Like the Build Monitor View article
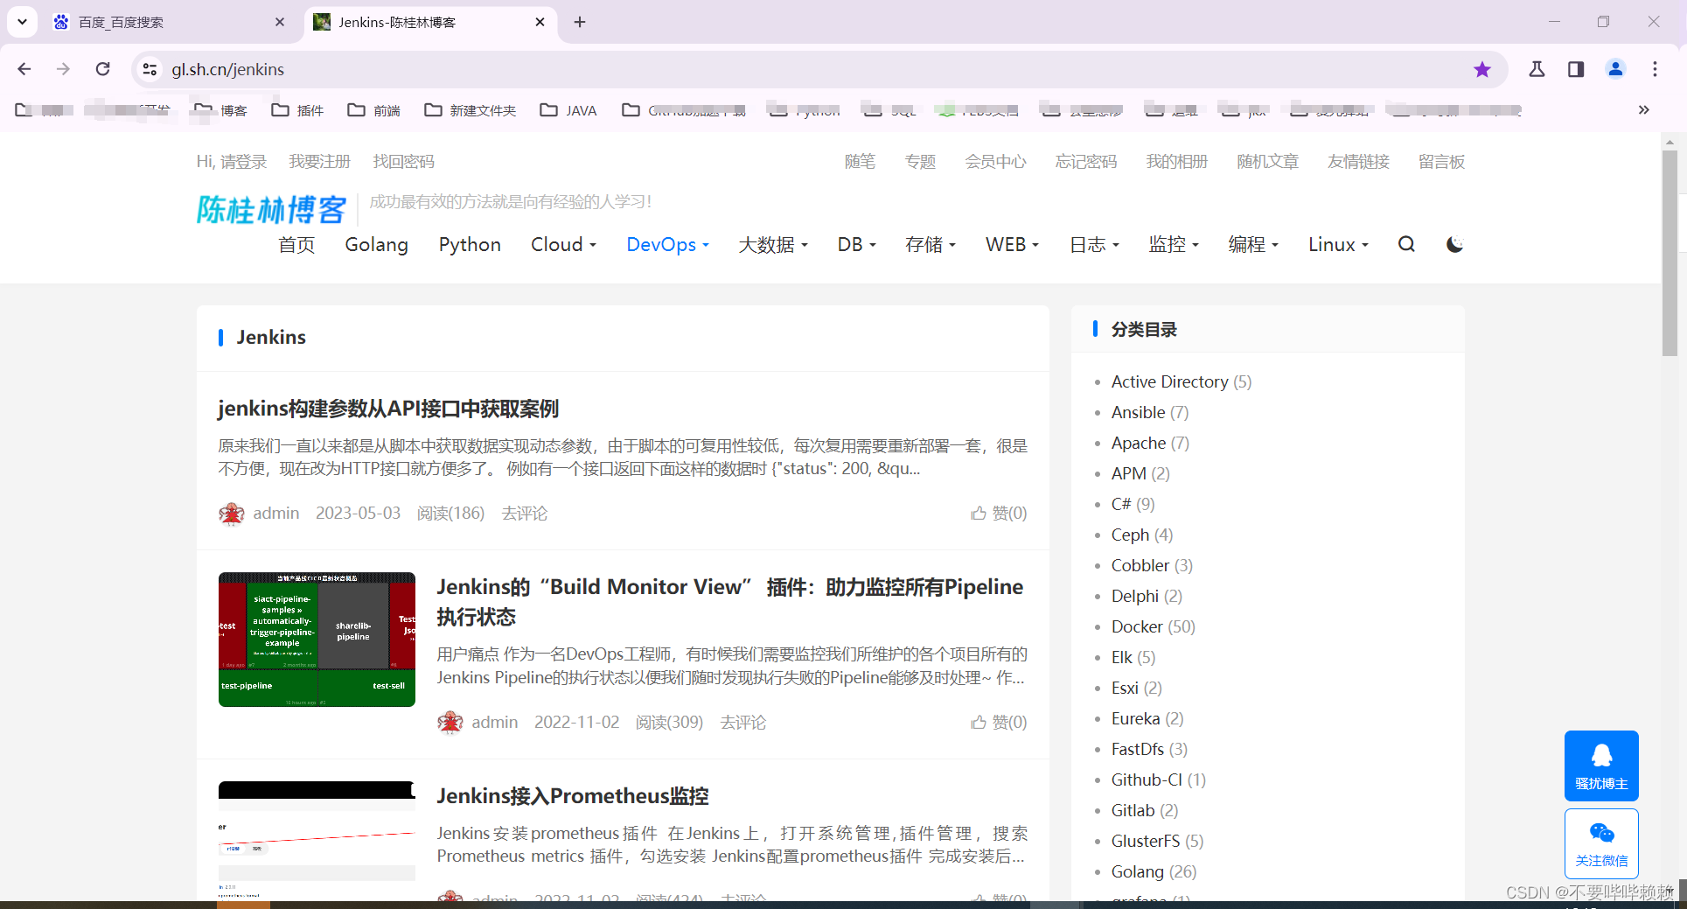Viewport: 1687px width, 909px height. [999, 722]
